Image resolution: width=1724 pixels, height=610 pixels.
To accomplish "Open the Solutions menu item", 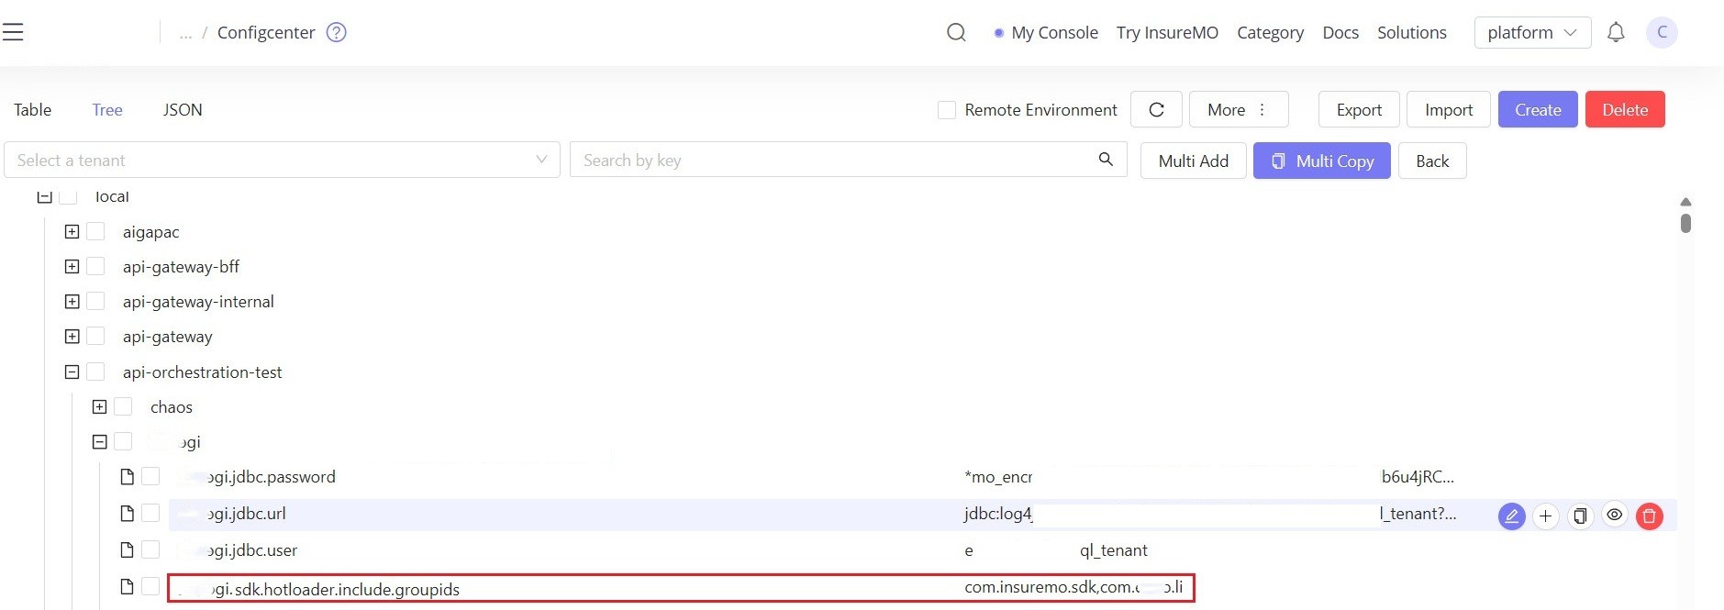I will (x=1411, y=32).
